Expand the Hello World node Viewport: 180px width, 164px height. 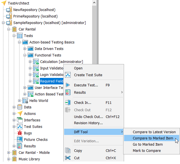pyautogui.click(x=19, y=100)
